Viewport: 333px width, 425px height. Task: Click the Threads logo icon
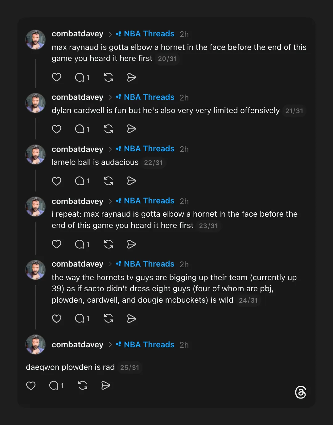pyautogui.click(x=301, y=392)
